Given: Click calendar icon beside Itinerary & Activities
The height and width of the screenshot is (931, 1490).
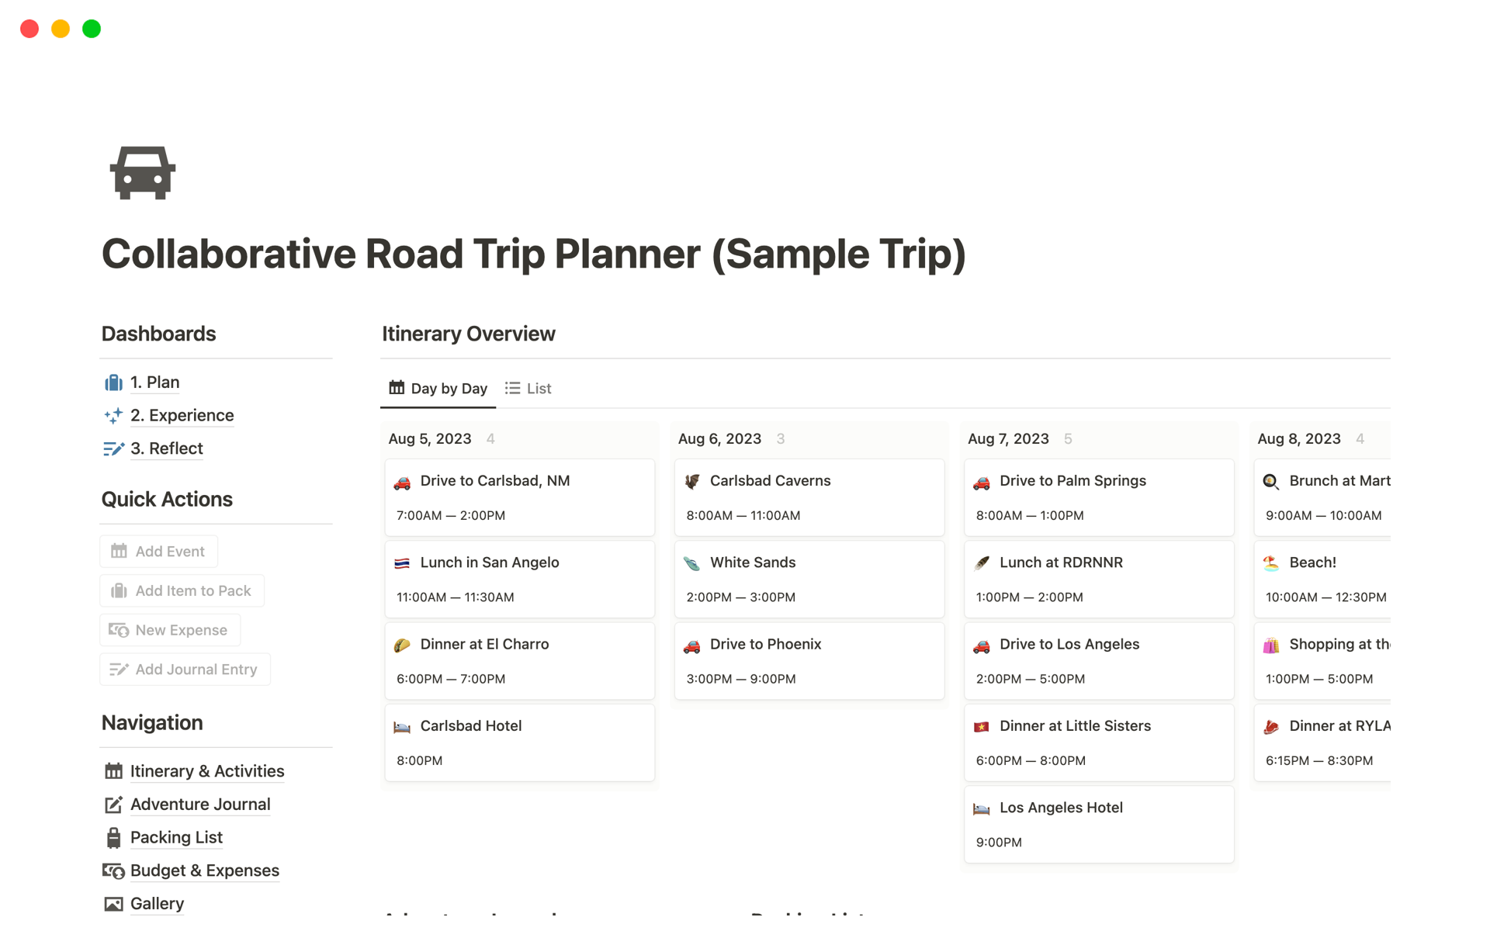Looking at the screenshot, I should [x=113, y=771].
